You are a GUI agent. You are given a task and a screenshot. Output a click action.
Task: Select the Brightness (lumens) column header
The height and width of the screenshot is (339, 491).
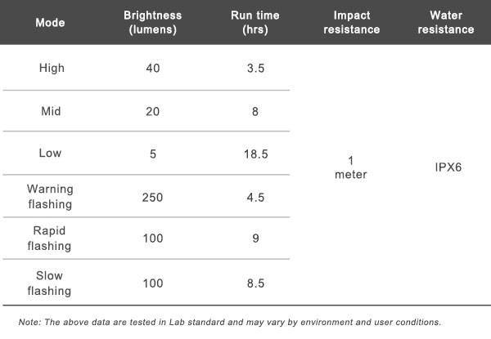(153, 22)
